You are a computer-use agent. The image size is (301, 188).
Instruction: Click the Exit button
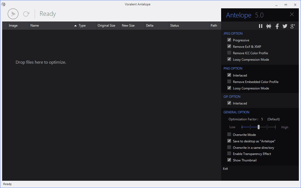tap(225, 169)
